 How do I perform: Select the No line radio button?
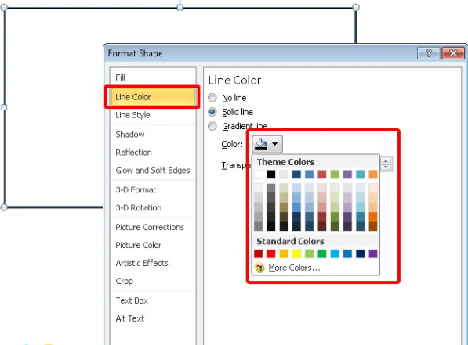[212, 98]
